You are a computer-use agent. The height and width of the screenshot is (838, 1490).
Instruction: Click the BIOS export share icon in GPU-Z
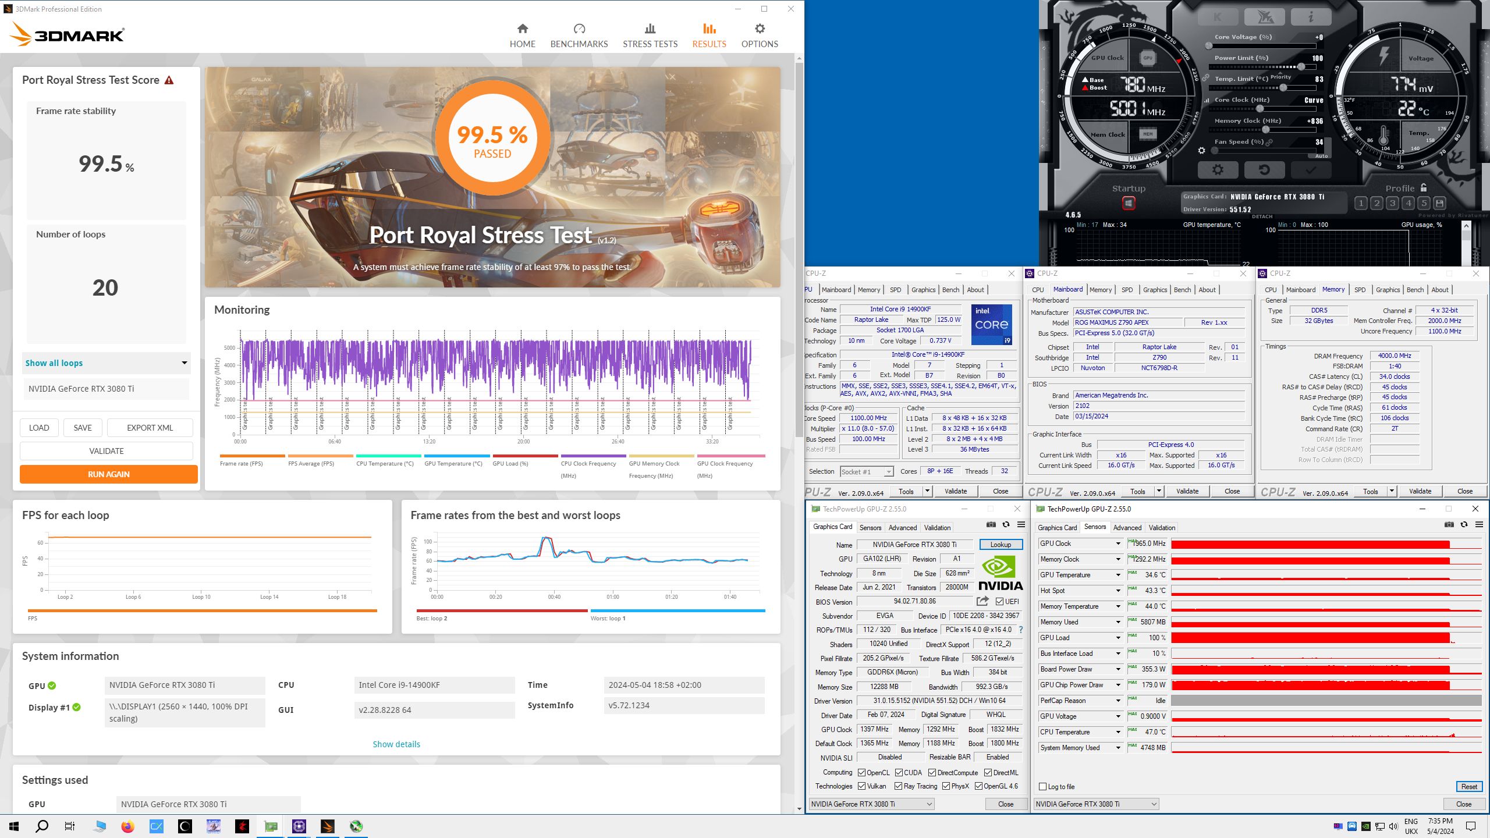[983, 601]
